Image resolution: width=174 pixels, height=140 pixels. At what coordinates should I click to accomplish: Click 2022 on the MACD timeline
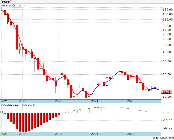pyautogui.click(x=23, y=134)
